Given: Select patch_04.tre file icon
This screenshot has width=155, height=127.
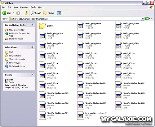Looking at the screenshot, I should click(x=81, y=66).
